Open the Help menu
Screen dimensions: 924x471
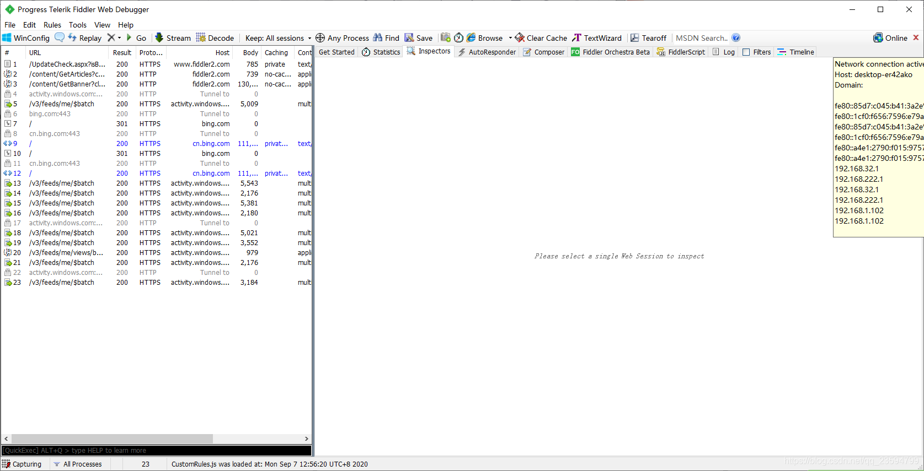coord(126,25)
